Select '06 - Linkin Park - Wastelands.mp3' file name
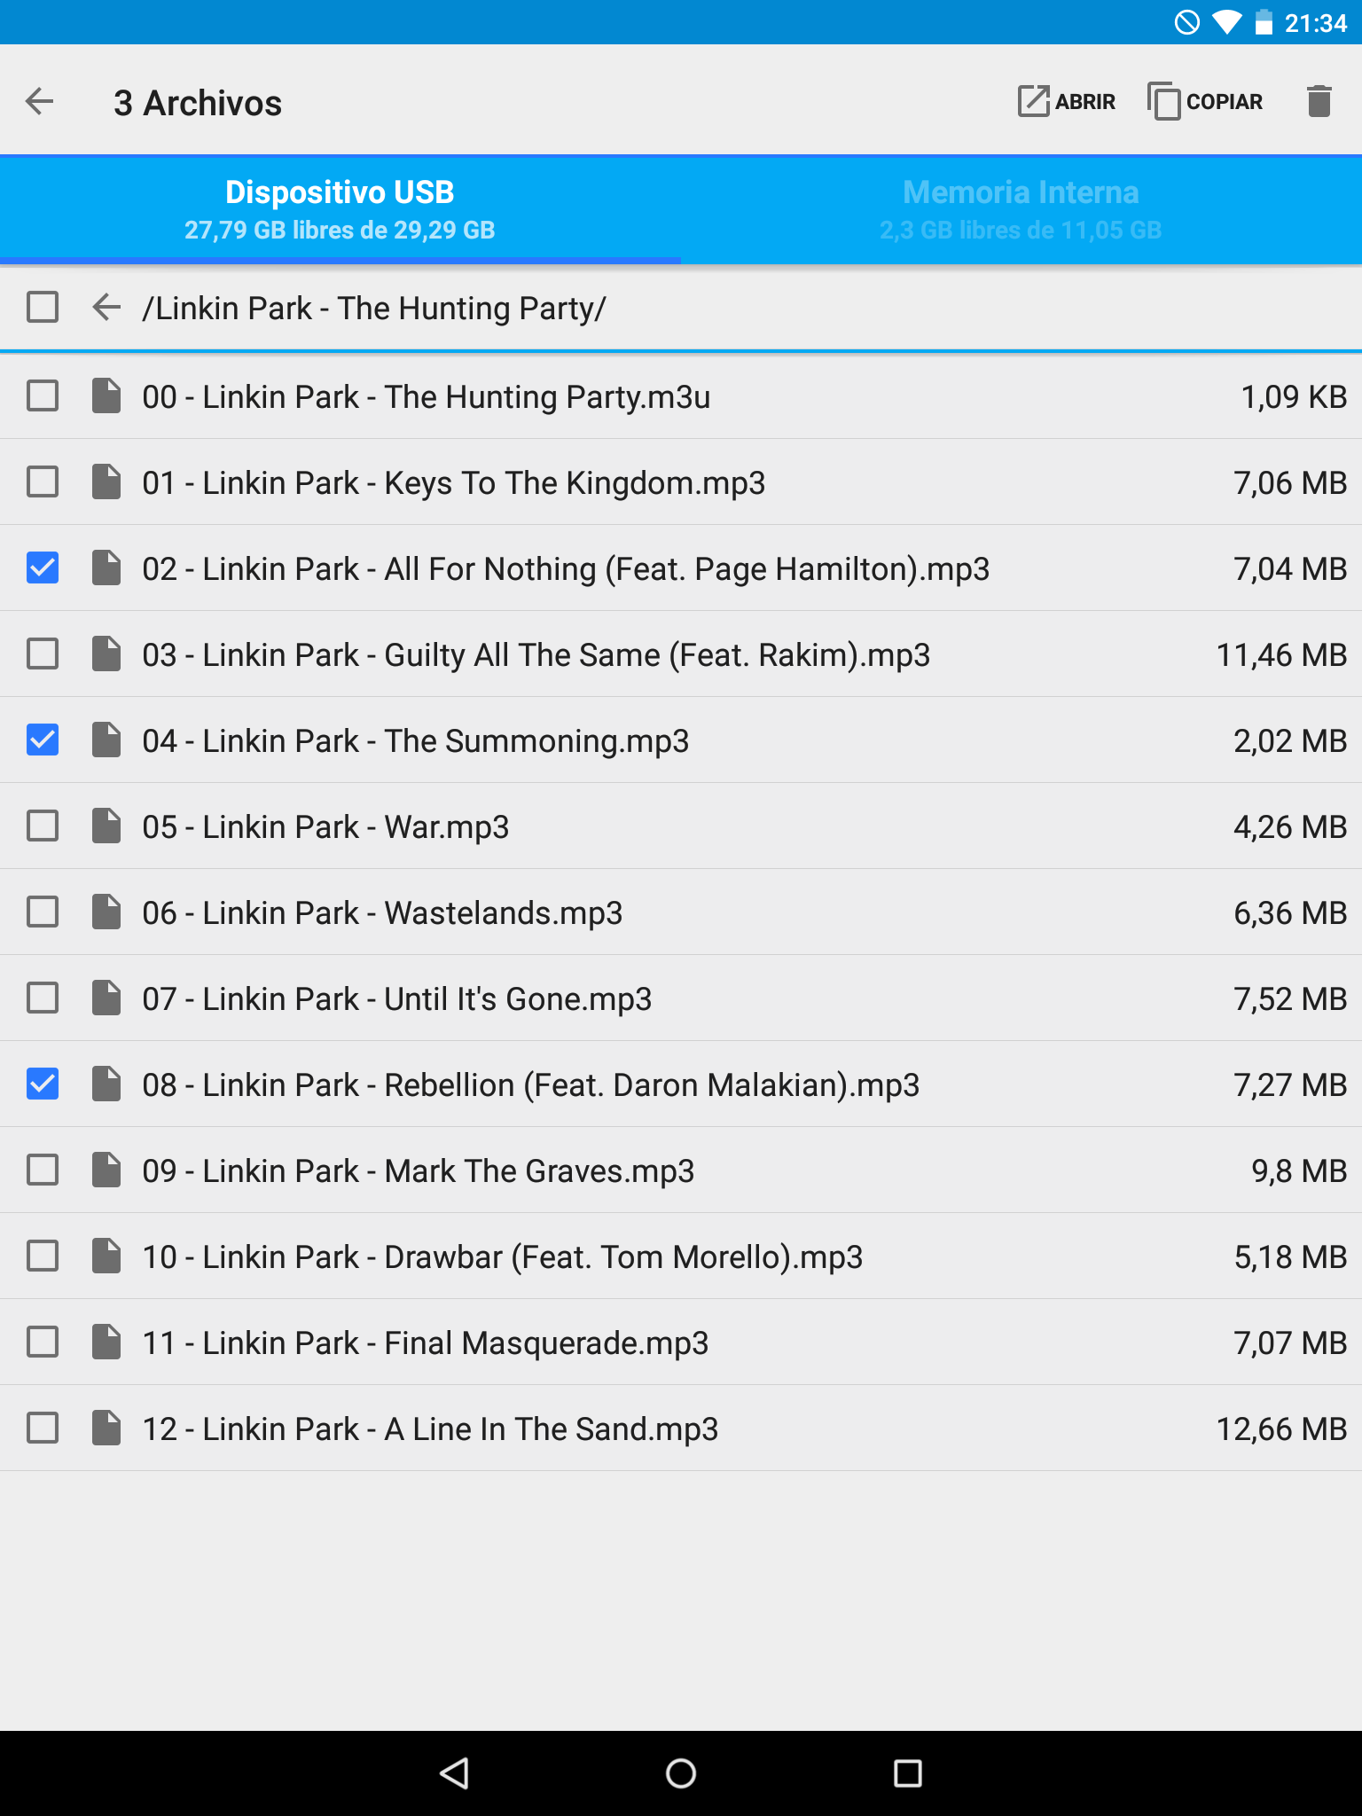 (x=383, y=913)
